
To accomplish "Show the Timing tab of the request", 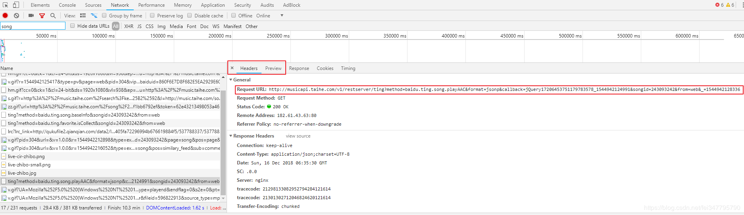I will [x=348, y=68].
